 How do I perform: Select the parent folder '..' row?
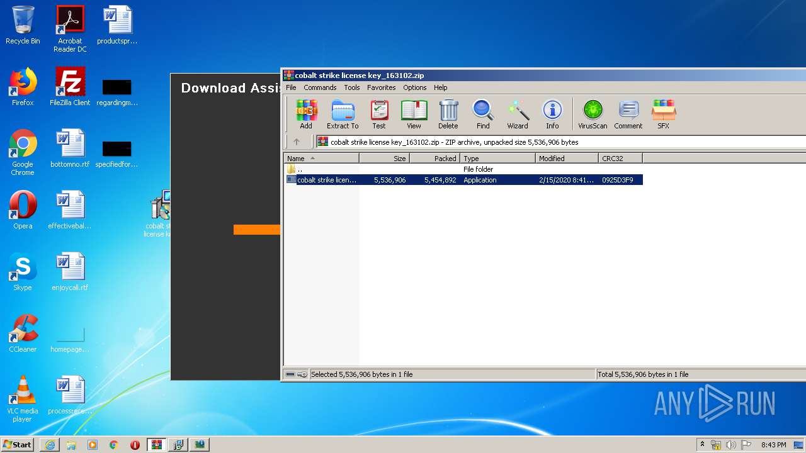click(x=463, y=169)
